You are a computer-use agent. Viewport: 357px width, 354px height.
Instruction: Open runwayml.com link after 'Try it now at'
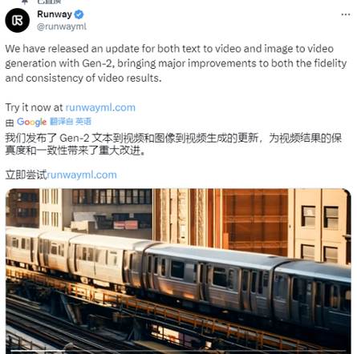click(100, 107)
